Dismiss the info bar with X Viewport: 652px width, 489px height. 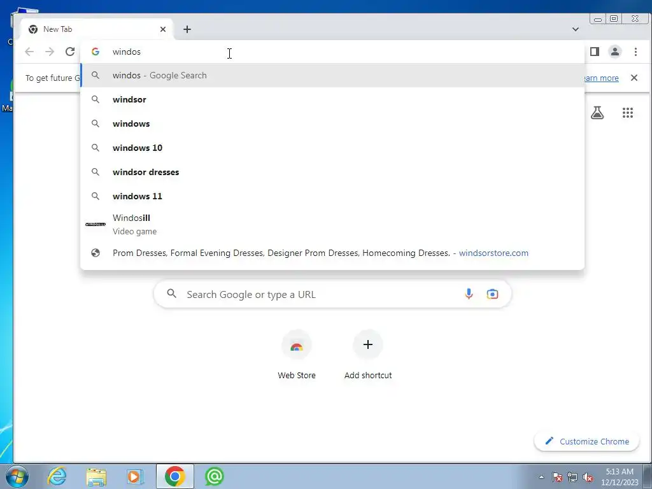[634, 78]
